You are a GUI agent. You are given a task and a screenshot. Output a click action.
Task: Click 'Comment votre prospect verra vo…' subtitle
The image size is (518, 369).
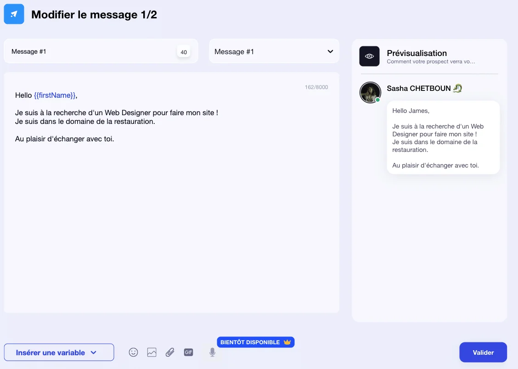coord(431,61)
